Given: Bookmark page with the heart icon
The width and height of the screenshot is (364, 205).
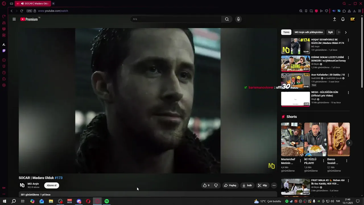Looking at the screenshot, I should pyautogui.click(x=326, y=11).
